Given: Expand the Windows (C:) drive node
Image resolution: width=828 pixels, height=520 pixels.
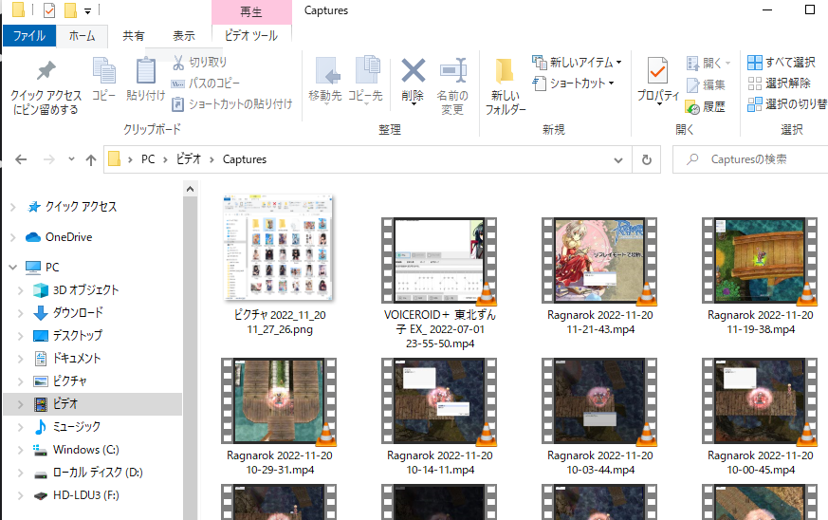Looking at the screenshot, I should (21, 450).
